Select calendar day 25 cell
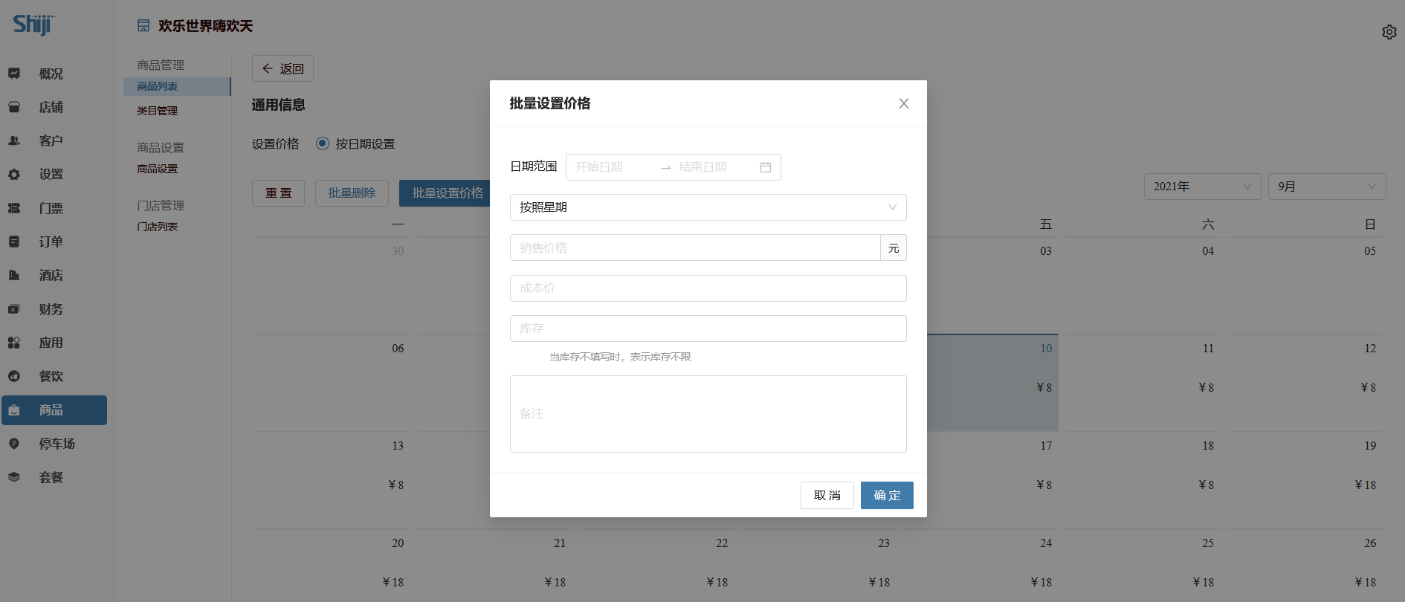Viewport: 1405px width, 602px height. point(1143,566)
